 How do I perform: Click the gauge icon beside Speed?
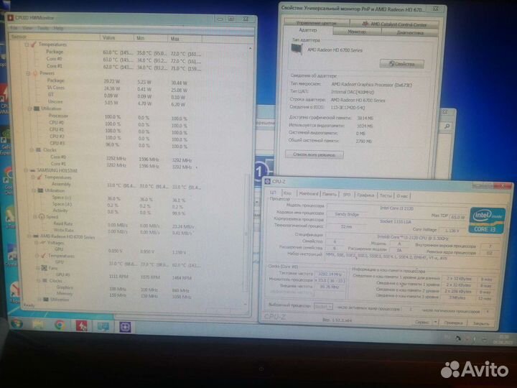pyautogui.click(x=42, y=217)
